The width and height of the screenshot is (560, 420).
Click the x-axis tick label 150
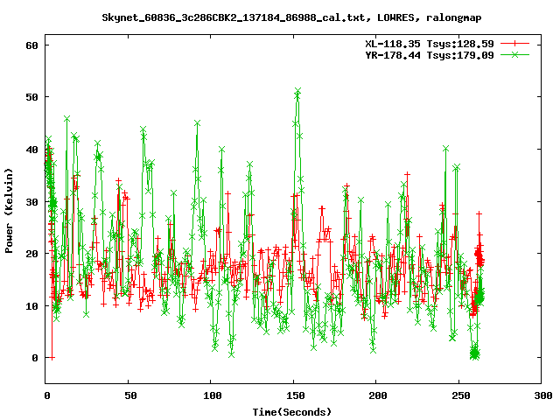[x=296, y=395]
